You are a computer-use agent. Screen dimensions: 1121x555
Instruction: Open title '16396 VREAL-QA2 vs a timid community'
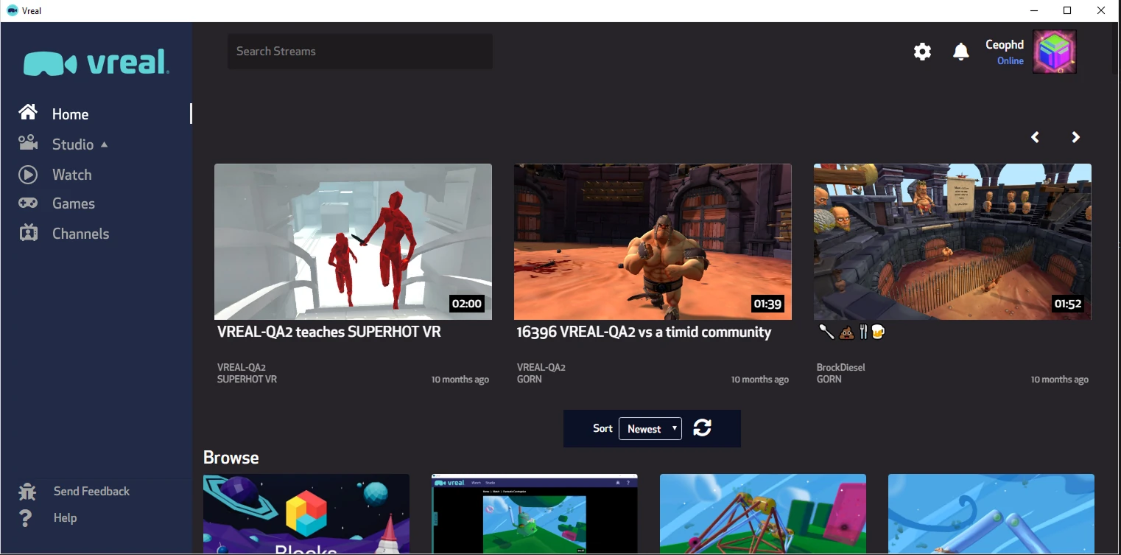(644, 332)
